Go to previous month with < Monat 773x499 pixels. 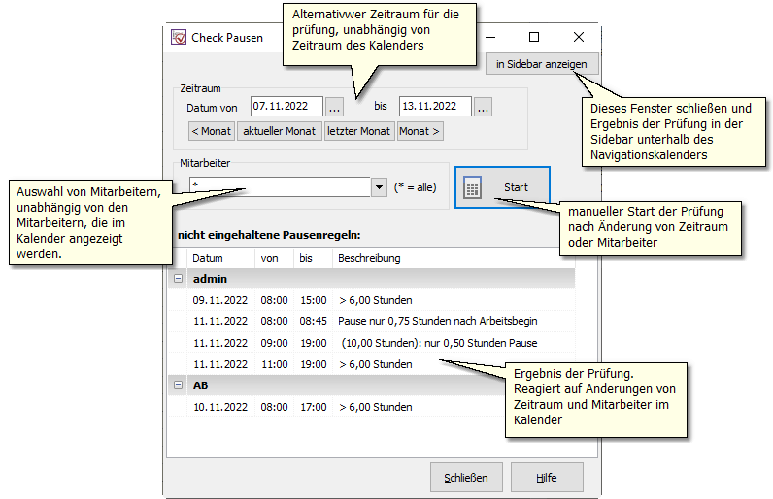click(212, 131)
